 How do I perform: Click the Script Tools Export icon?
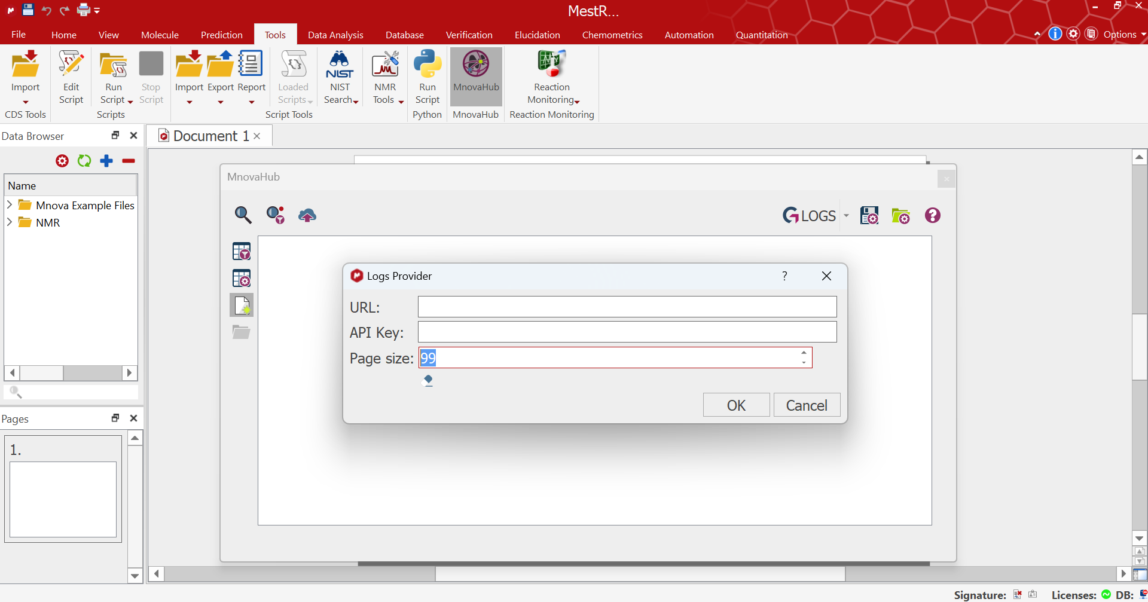point(220,64)
